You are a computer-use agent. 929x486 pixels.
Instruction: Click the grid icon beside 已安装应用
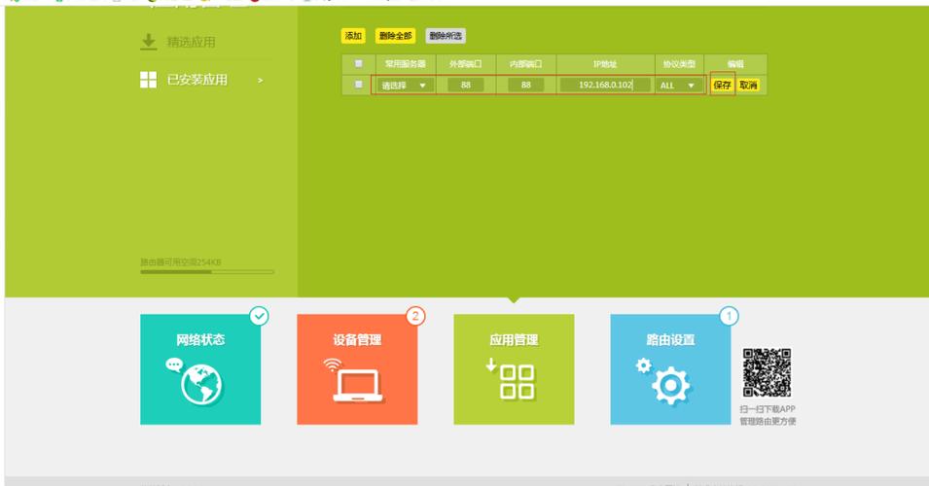[x=148, y=80]
